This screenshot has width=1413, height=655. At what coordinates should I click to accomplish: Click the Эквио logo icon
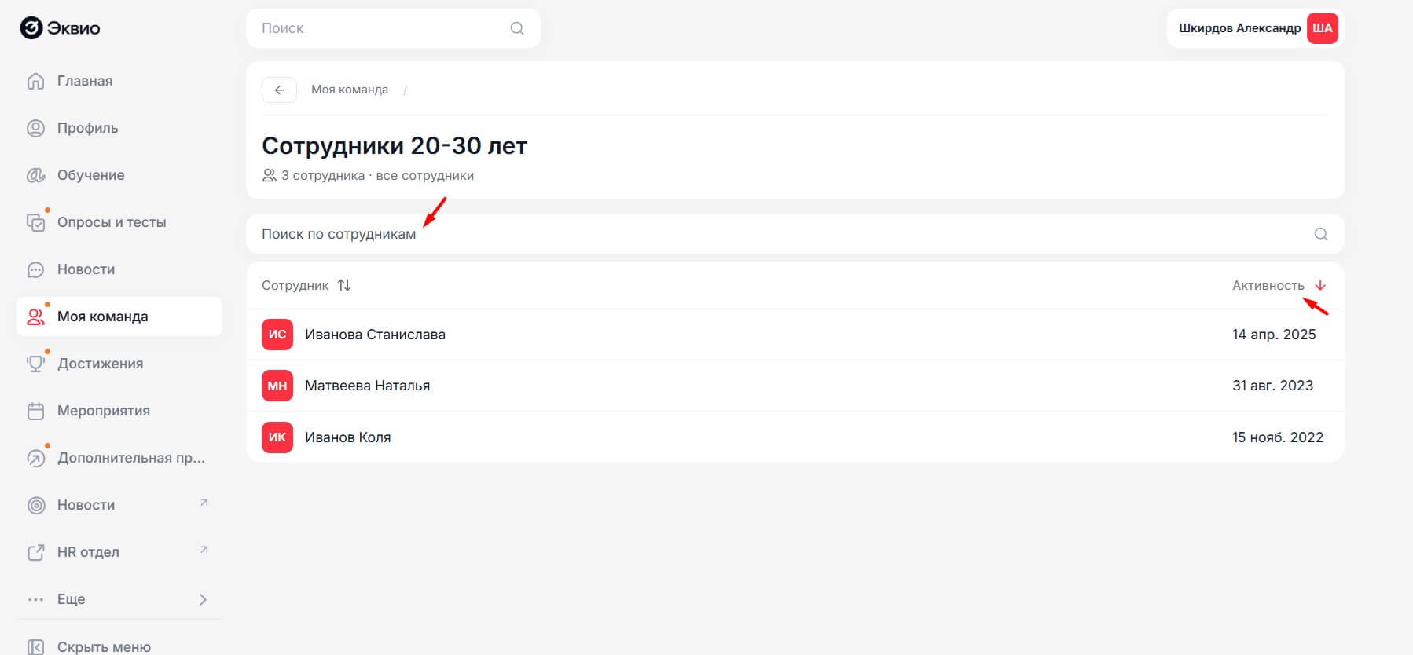coord(31,28)
